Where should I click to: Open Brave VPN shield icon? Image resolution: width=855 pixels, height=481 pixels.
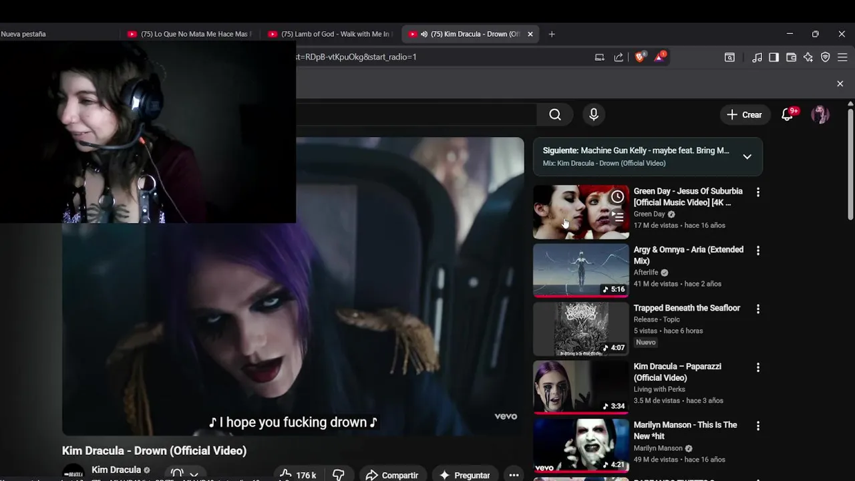tap(826, 57)
